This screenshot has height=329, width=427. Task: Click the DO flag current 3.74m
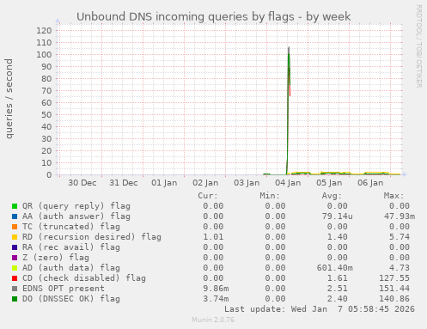point(216,299)
